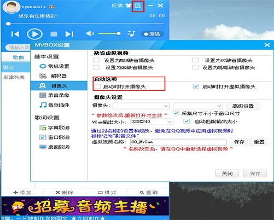Skip to previous track
This screenshot has height=220, width=274.
(x=15, y=34)
